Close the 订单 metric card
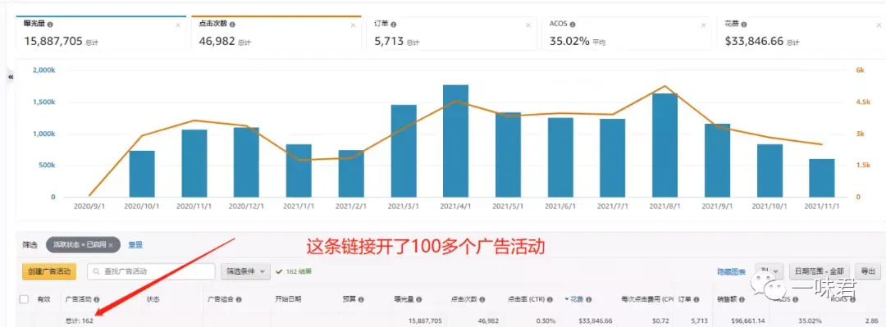The width and height of the screenshot is (886, 327). tap(528, 25)
